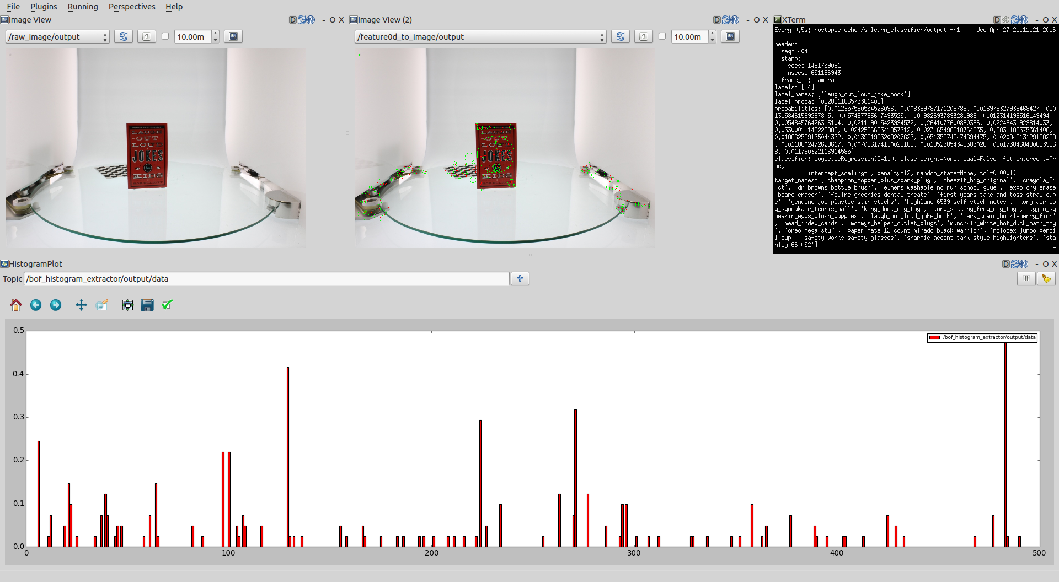Viewport: 1059px width, 582px height.
Task: Zoom first Image View to 1:1
Action: (147, 36)
